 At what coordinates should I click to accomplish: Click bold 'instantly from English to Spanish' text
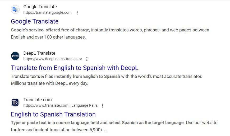click(x=87, y=77)
